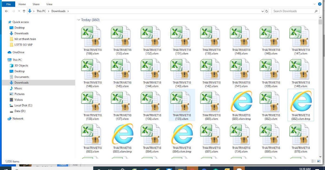Open the Data (D:) drive
The height and width of the screenshot is (170, 325).
17,111
